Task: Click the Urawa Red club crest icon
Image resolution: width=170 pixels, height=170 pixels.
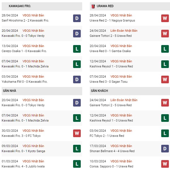Action: coord(93,6)
